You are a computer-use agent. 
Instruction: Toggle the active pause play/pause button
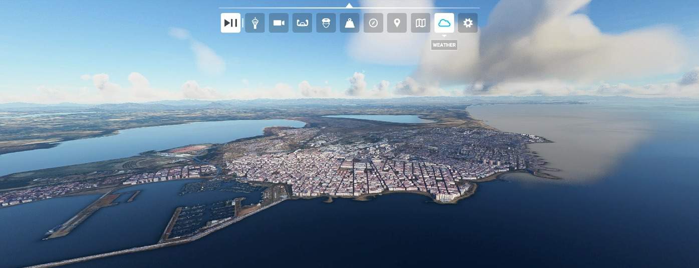coord(230,23)
